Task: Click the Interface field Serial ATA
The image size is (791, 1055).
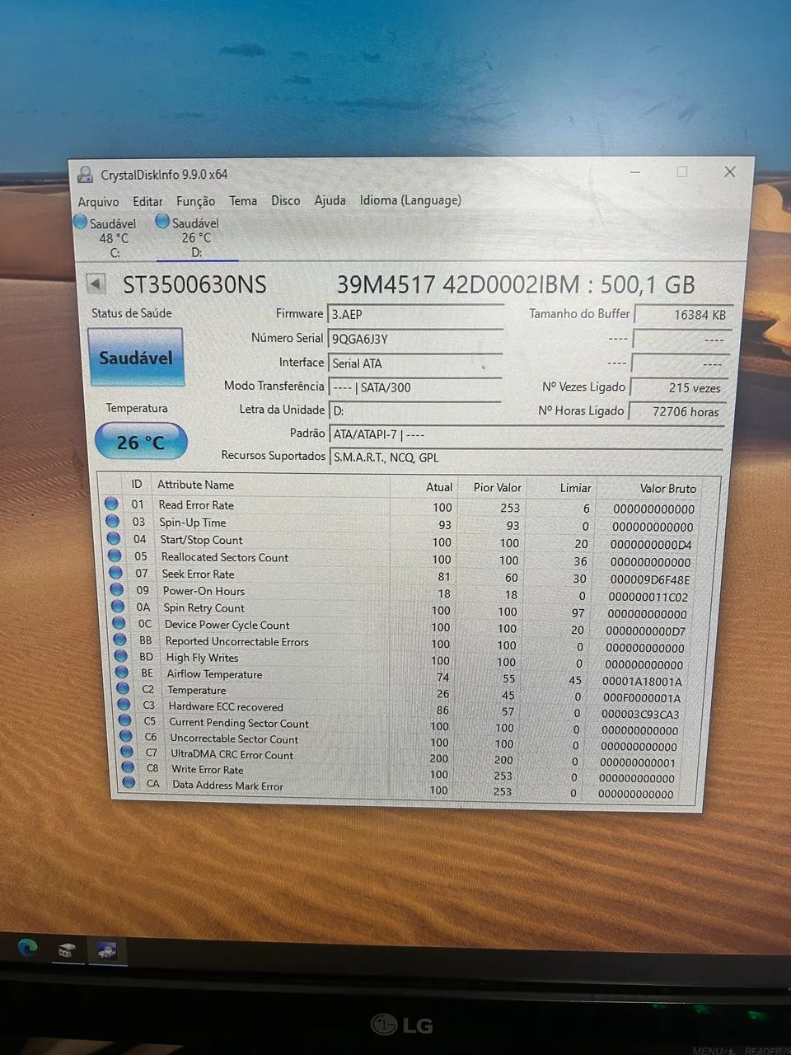Action: click(415, 363)
